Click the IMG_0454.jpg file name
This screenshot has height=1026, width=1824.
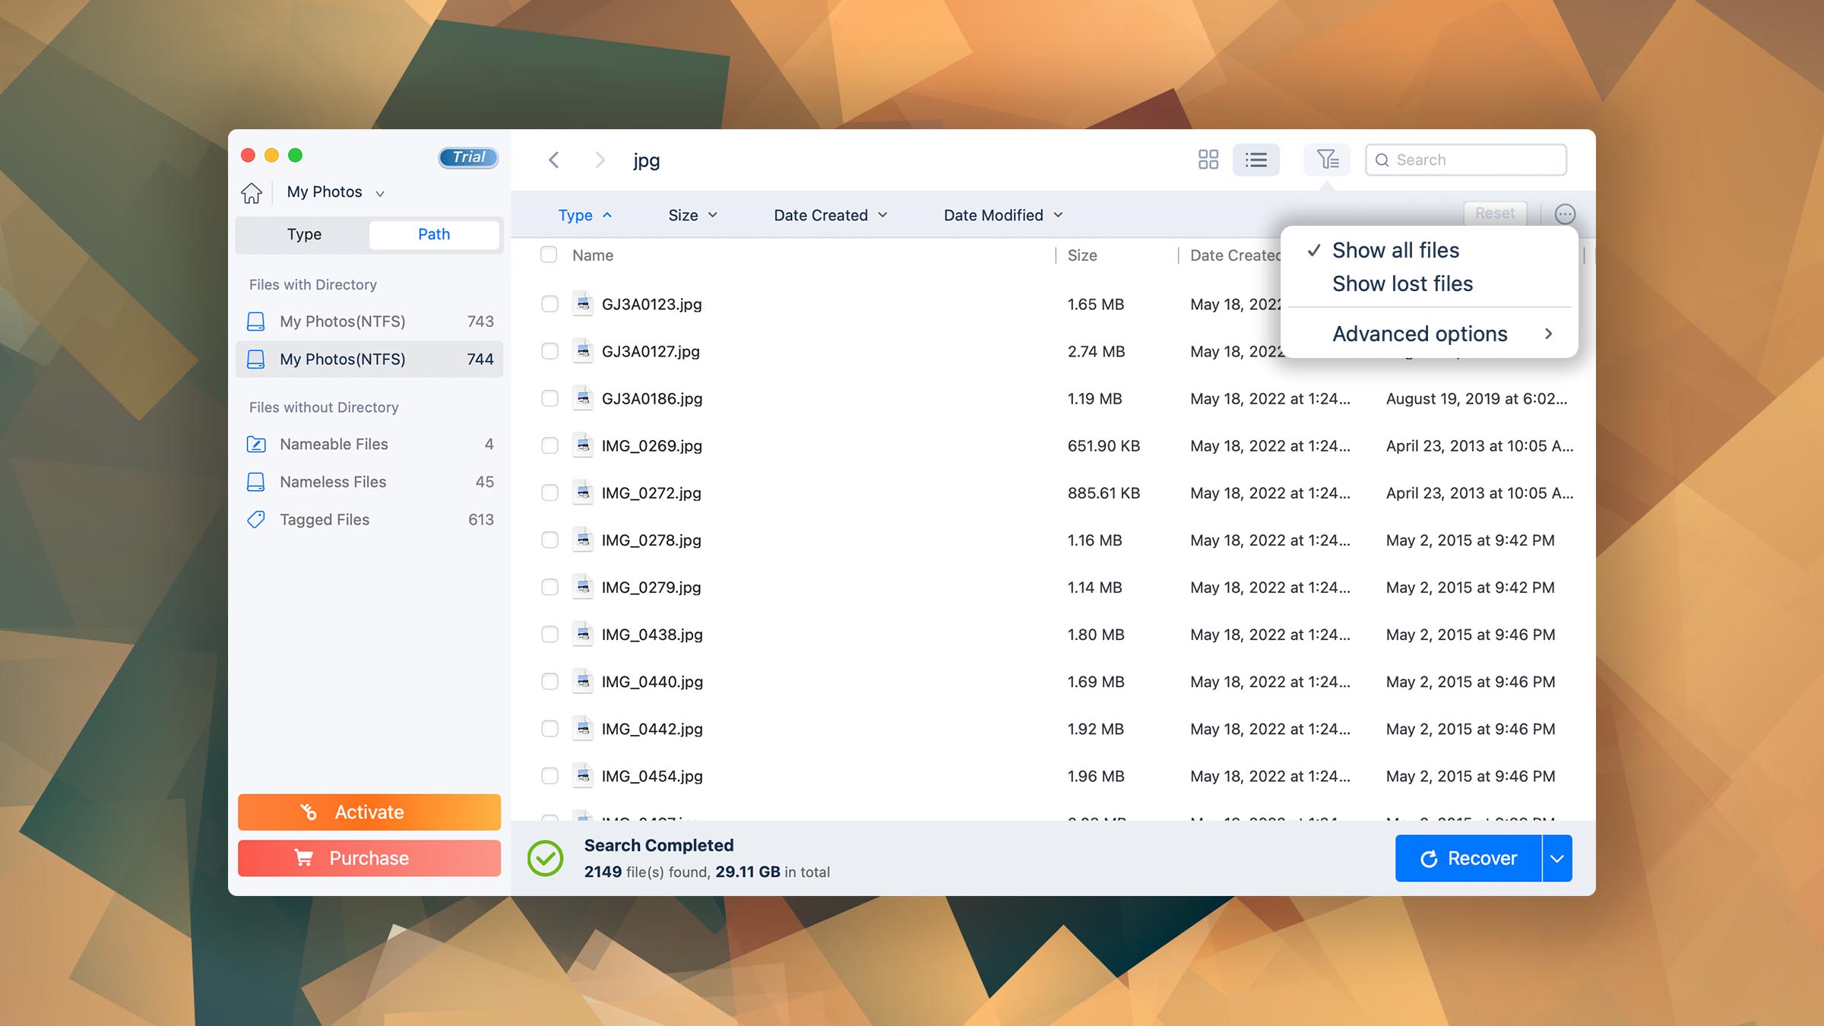pos(652,776)
